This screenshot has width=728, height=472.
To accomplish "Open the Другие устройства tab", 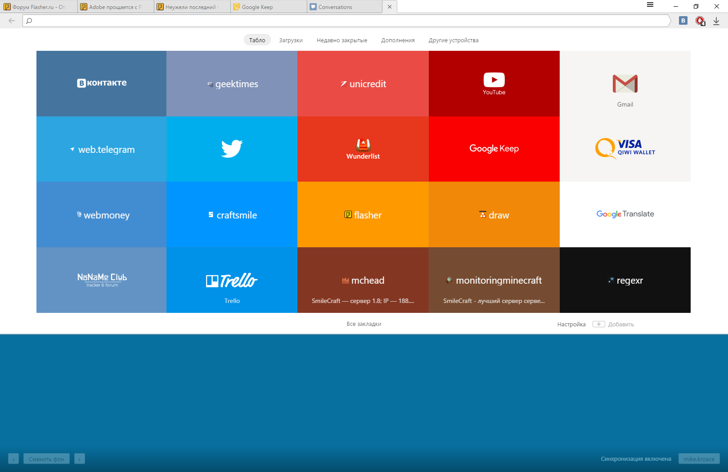I will 454,40.
